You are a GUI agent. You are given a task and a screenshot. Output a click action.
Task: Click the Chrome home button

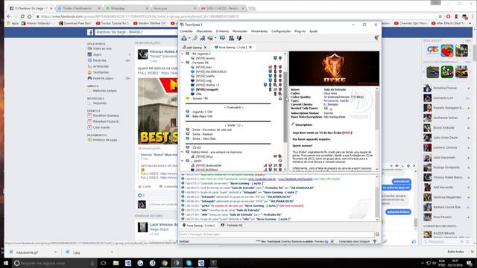30,16
